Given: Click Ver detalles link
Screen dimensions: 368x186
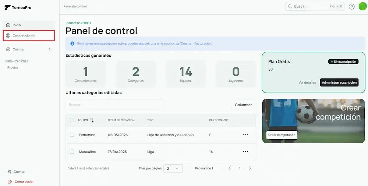Looking at the screenshot, I should (307, 83).
